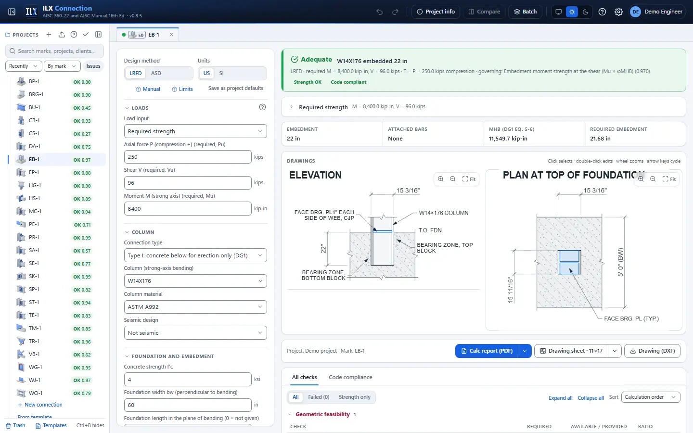Viewport: 693px width, 433px height.
Task: Select the ASD design method
Action: (x=156, y=73)
